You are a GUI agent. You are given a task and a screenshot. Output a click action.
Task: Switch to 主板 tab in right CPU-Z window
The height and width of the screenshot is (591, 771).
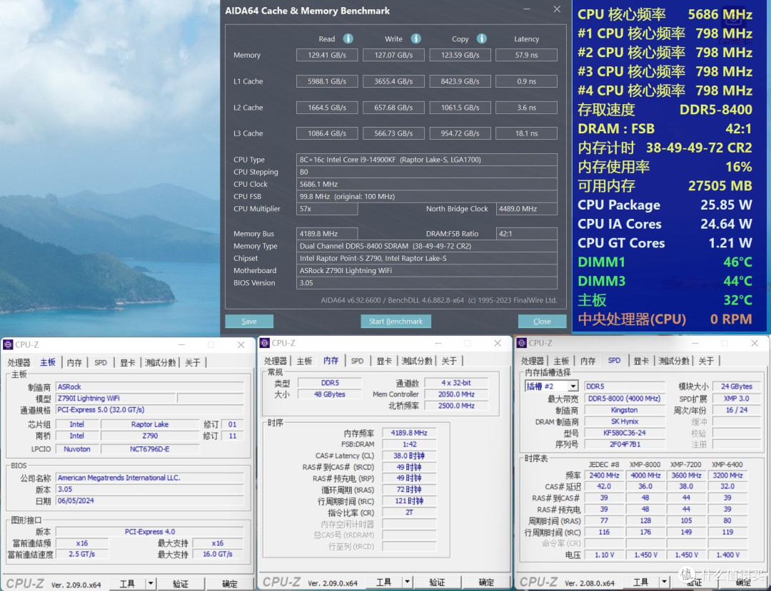pos(561,361)
